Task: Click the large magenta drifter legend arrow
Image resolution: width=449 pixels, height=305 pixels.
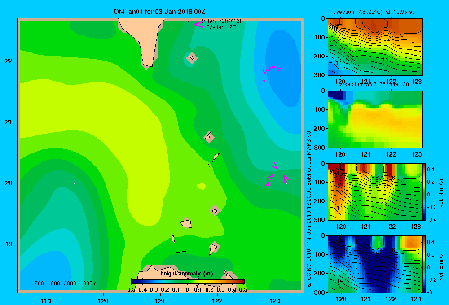Action: [x=199, y=24]
